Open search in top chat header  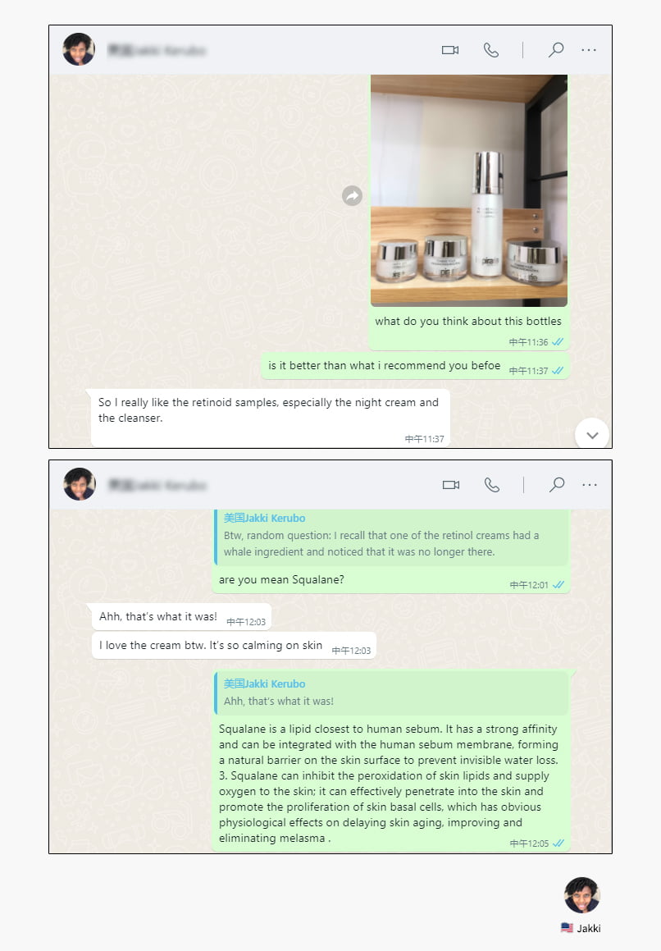556,50
